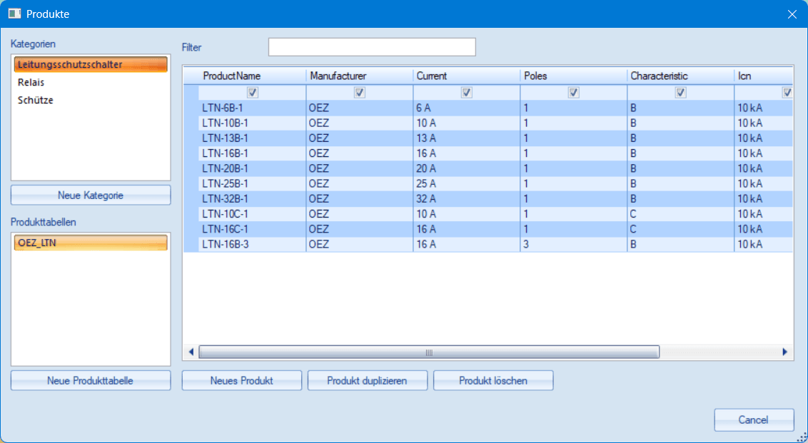Viewport: 808px width, 443px height.
Task: Select the LTN-32B-1 product cell
Action: tap(252, 199)
